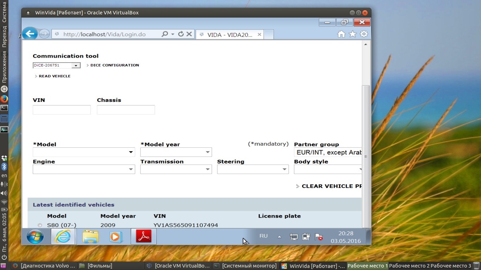481x270 pixels.
Task: Click the Latest identified vehicles heading
Action: point(74,205)
